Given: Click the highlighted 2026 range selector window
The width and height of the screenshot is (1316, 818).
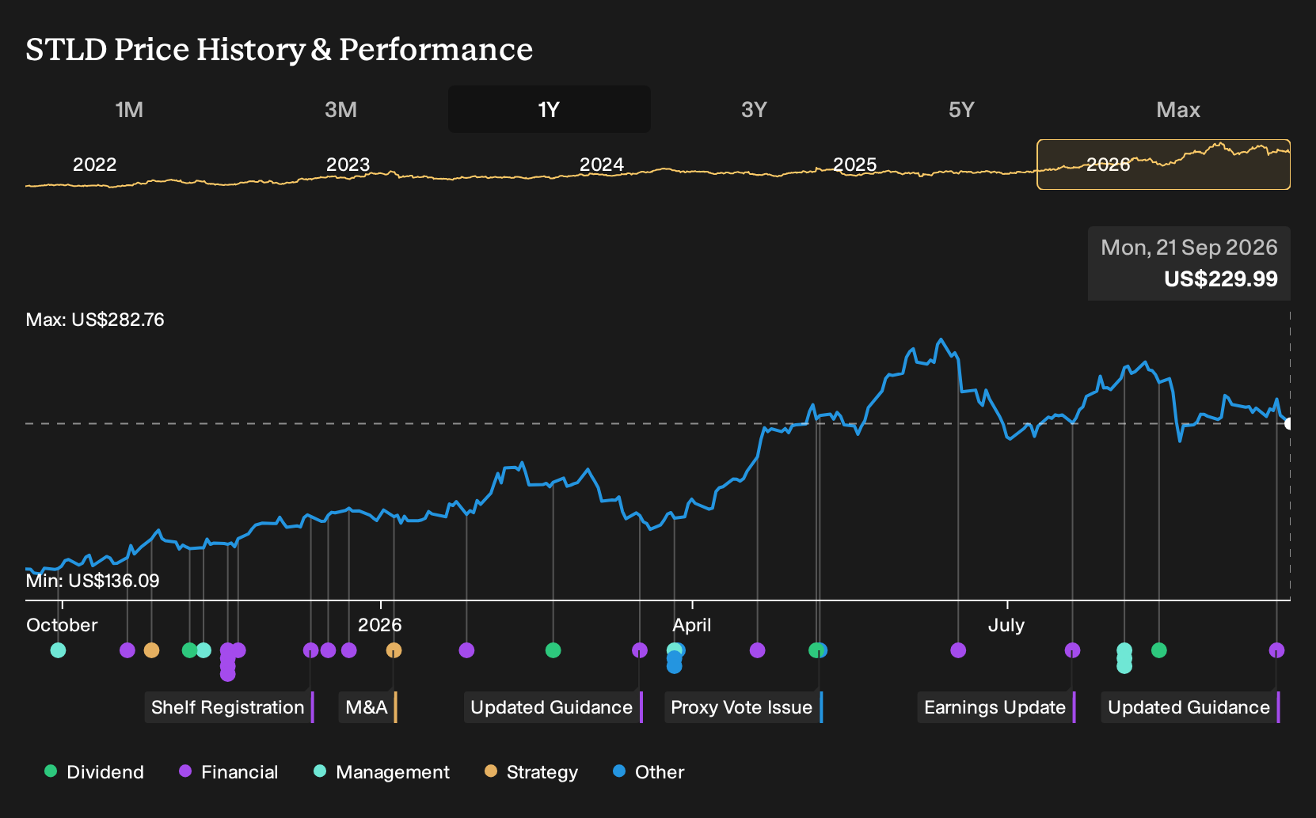Looking at the screenshot, I should [1163, 165].
